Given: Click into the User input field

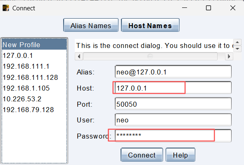Looking at the screenshot, I should 173,120.
